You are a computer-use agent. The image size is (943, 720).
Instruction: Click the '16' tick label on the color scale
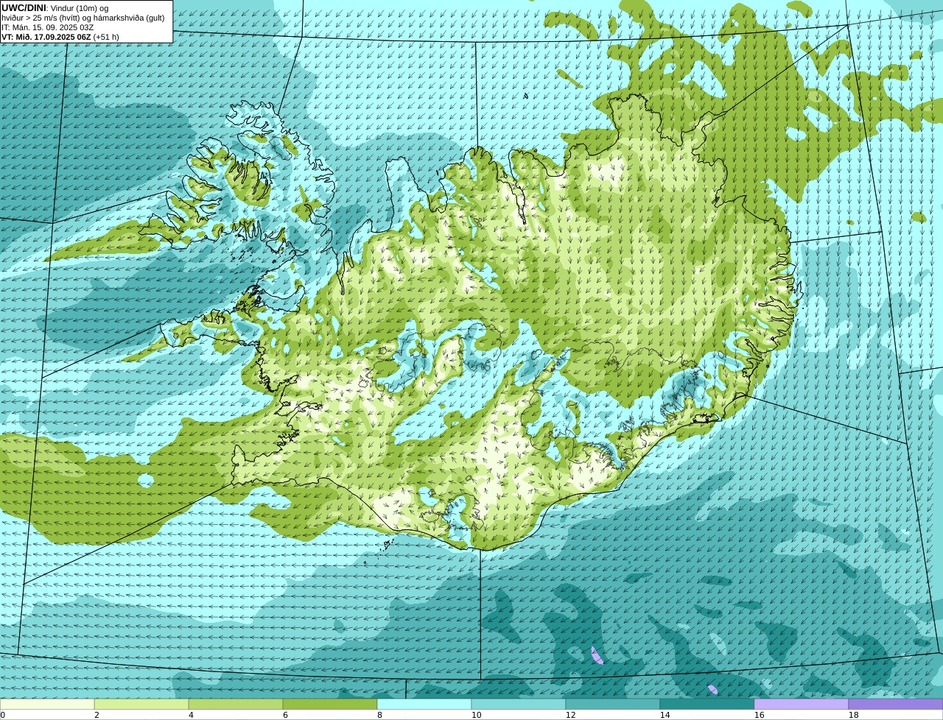[758, 715]
